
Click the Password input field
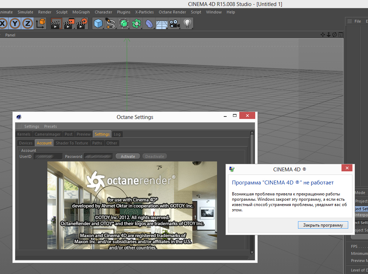pos(98,156)
